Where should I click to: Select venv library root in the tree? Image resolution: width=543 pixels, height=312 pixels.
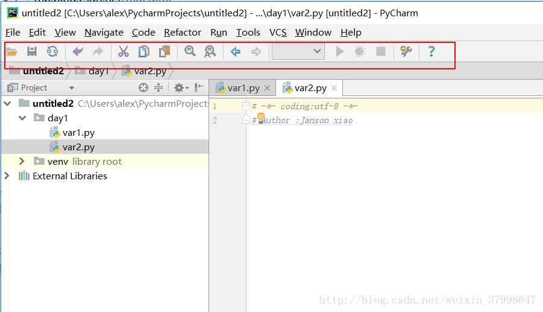84,162
